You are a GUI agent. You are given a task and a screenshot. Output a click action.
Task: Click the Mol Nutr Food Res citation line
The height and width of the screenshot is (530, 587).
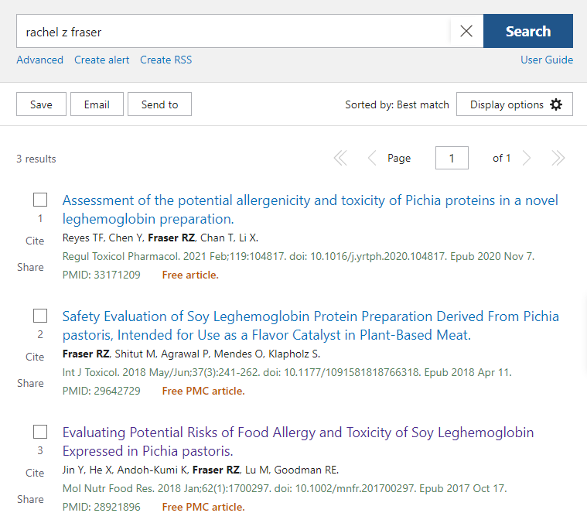285,488
